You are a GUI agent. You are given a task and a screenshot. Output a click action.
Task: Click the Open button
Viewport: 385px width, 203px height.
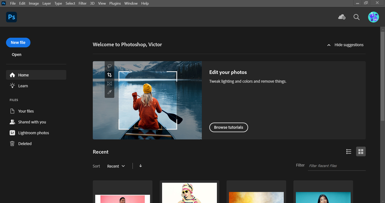point(17,54)
